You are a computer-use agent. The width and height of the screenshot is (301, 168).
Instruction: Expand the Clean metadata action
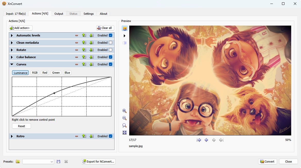tap(12, 43)
